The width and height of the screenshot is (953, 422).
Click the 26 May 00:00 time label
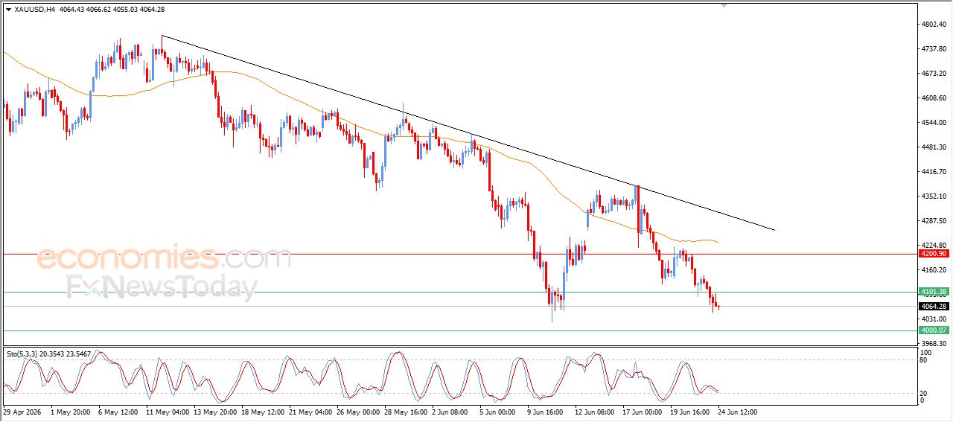pos(358,412)
